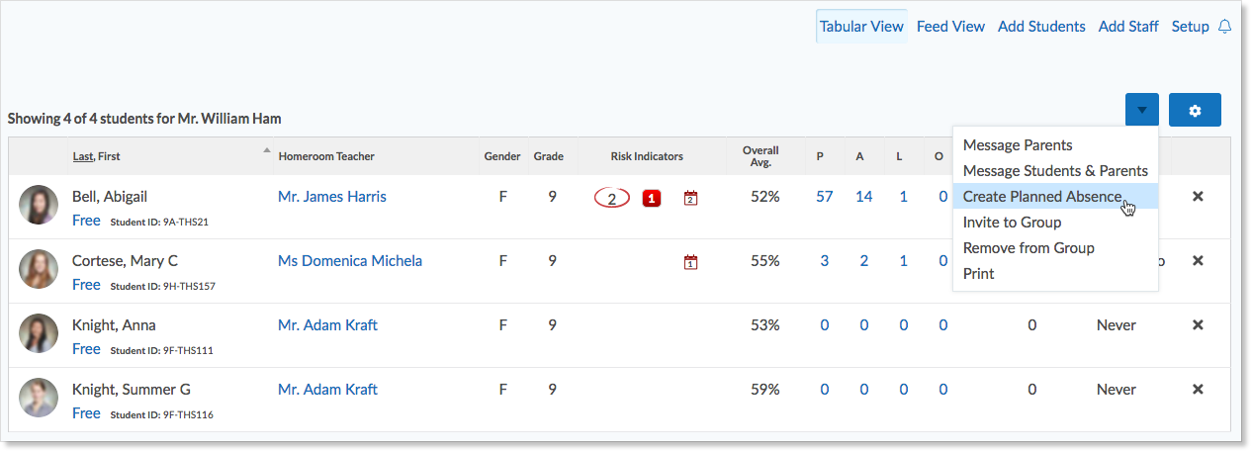Open Mr. James Harris teacher link
Image resolution: width=1252 pixels, height=452 pixels.
(x=332, y=197)
